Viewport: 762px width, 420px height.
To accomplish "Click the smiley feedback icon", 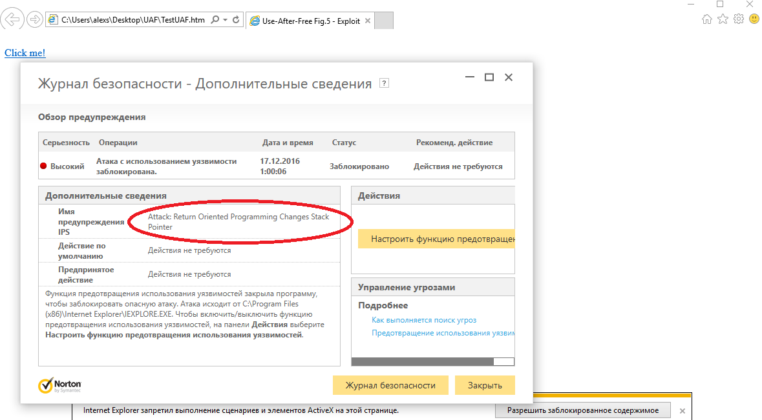I will point(754,19).
